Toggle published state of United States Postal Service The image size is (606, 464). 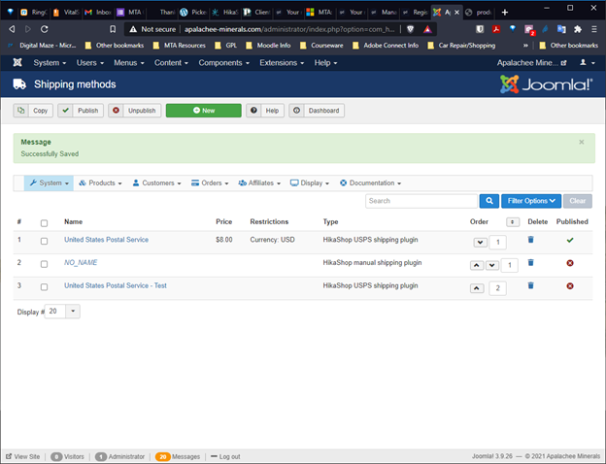pos(570,240)
